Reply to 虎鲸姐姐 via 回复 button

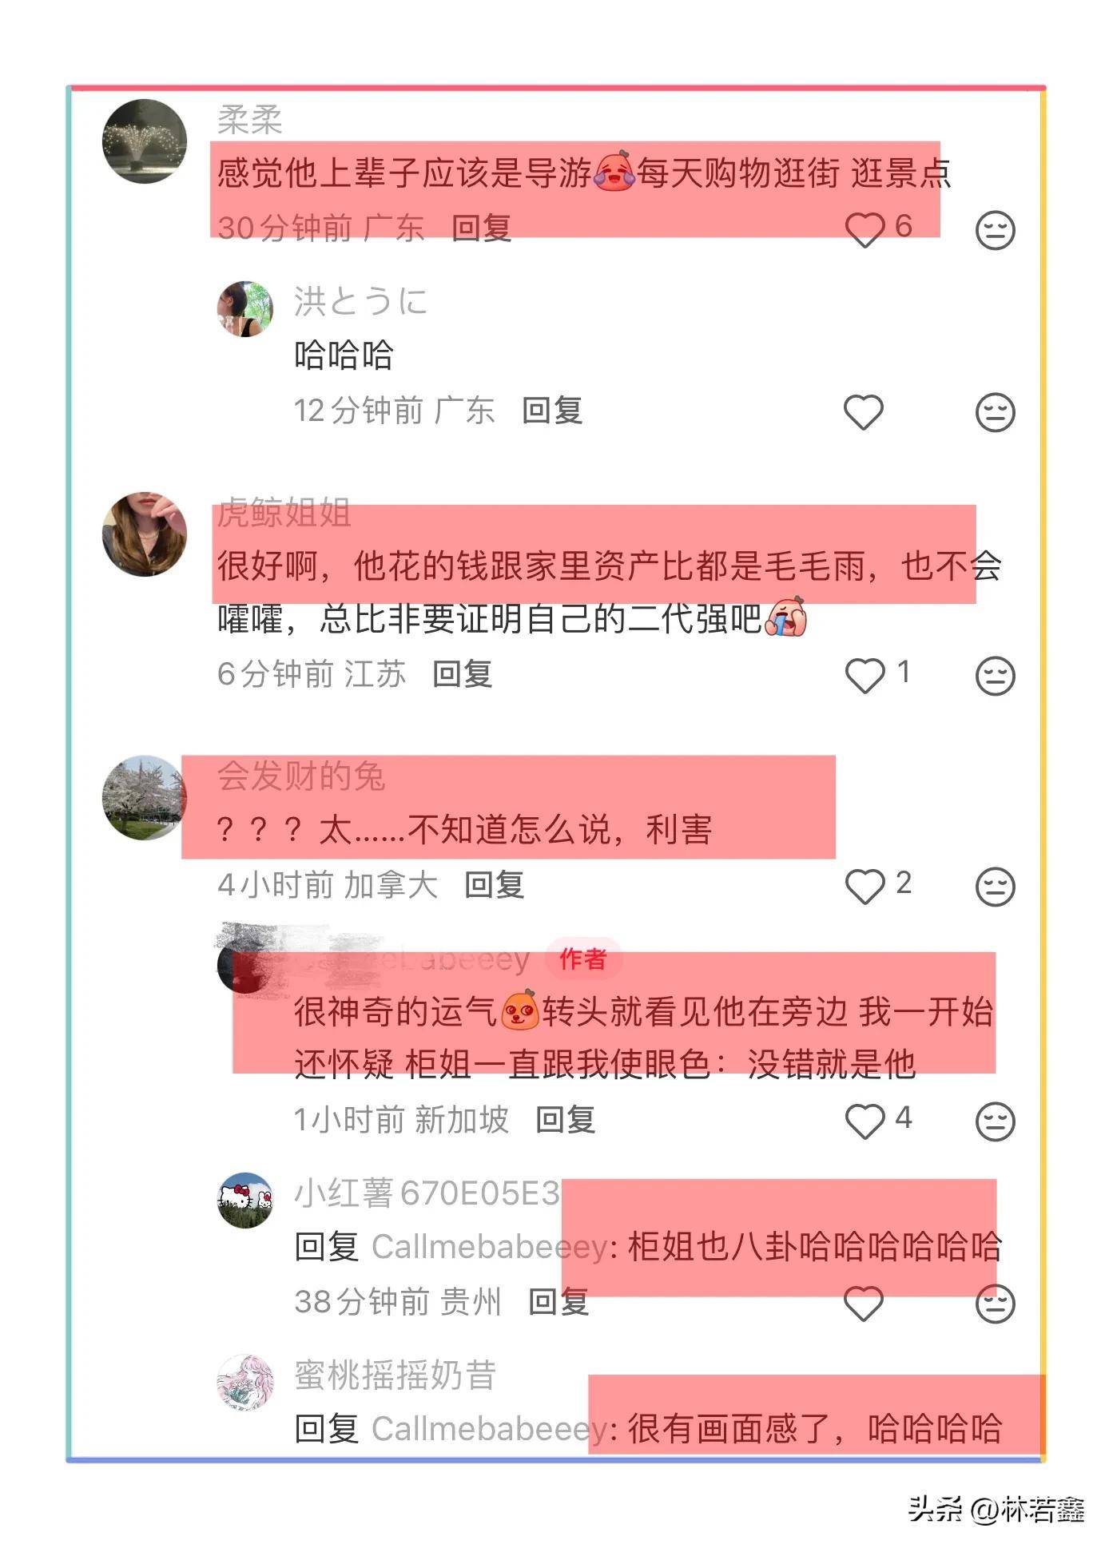(462, 674)
